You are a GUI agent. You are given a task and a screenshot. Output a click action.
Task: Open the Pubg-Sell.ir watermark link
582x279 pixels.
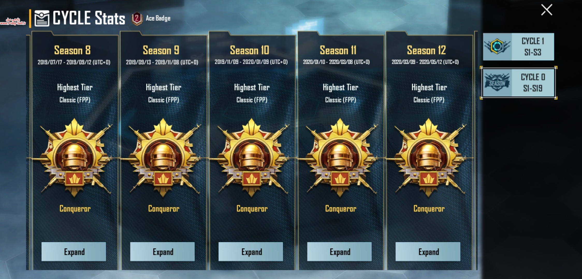pos(13,21)
